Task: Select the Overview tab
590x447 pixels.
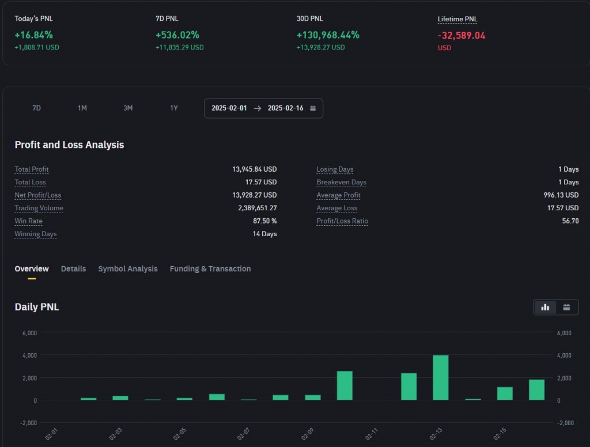Action: coord(32,269)
